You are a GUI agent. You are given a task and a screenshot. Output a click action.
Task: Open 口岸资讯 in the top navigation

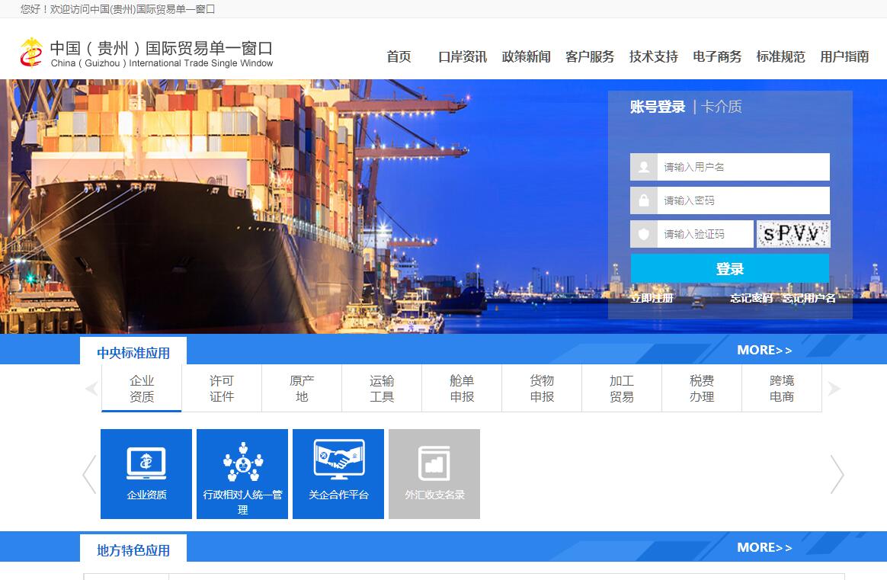(463, 56)
